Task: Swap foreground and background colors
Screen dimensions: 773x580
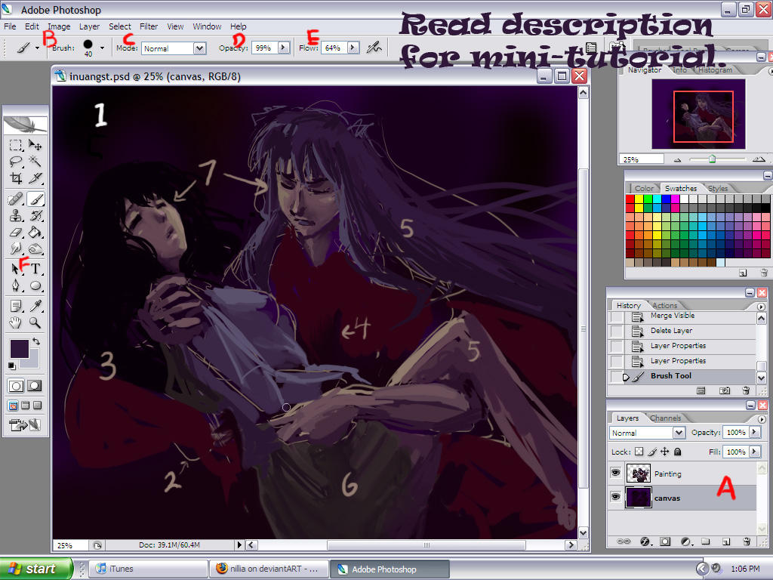Action: pos(36,341)
